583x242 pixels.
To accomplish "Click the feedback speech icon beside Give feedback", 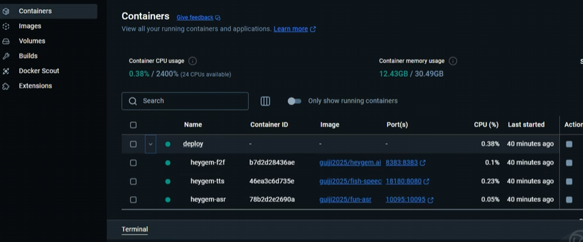I will point(218,18).
